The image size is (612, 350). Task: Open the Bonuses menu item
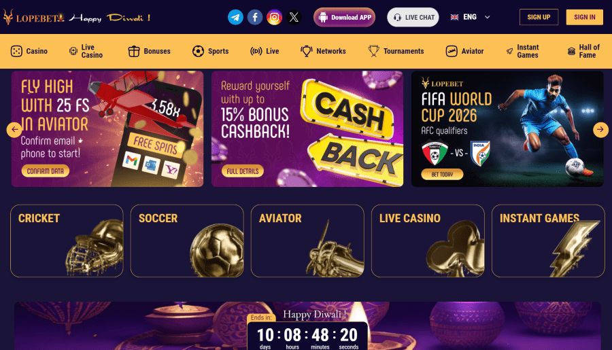149,51
